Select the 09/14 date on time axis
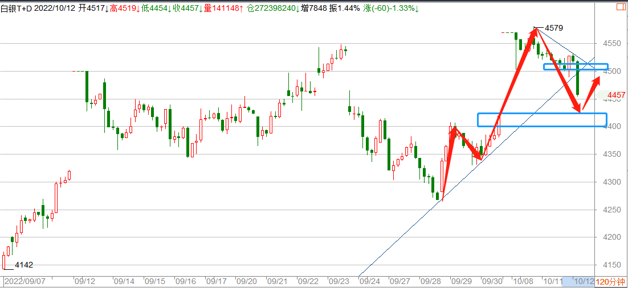628x288 pixels. tap(123, 281)
